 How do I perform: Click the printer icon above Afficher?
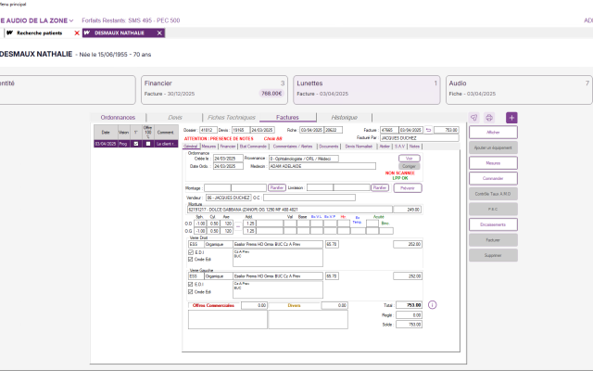coord(489,118)
